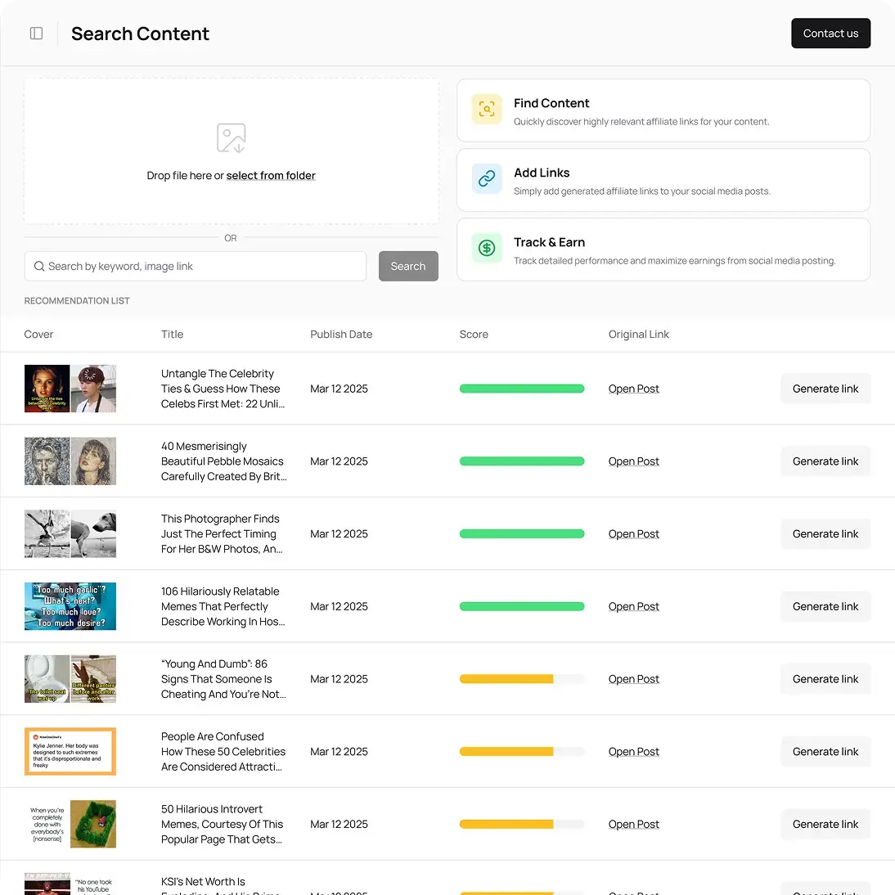Click the 'select from folder' link
This screenshot has width=895, height=895.
pyautogui.click(x=271, y=175)
